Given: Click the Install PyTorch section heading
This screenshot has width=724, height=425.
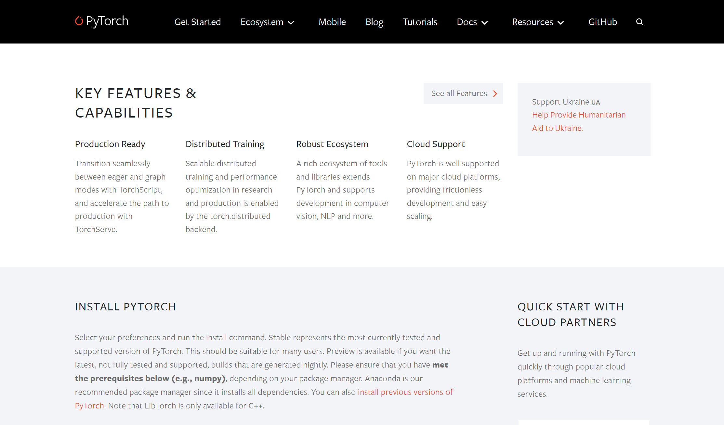Looking at the screenshot, I should [x=125, y=307].
